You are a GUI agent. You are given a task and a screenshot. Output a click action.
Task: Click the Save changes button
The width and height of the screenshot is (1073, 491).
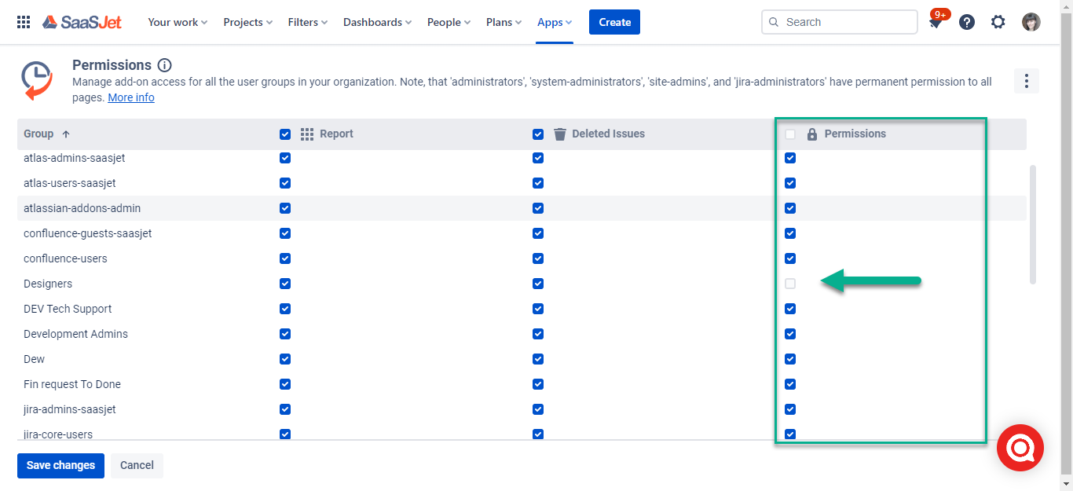pos(60,465)
